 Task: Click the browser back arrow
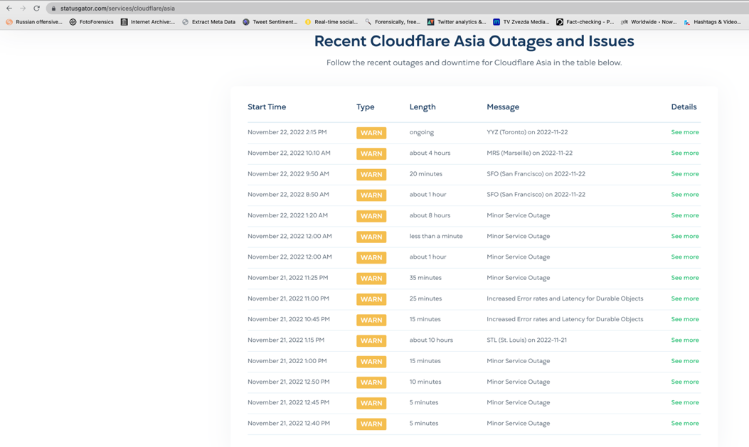pos(9,8)
